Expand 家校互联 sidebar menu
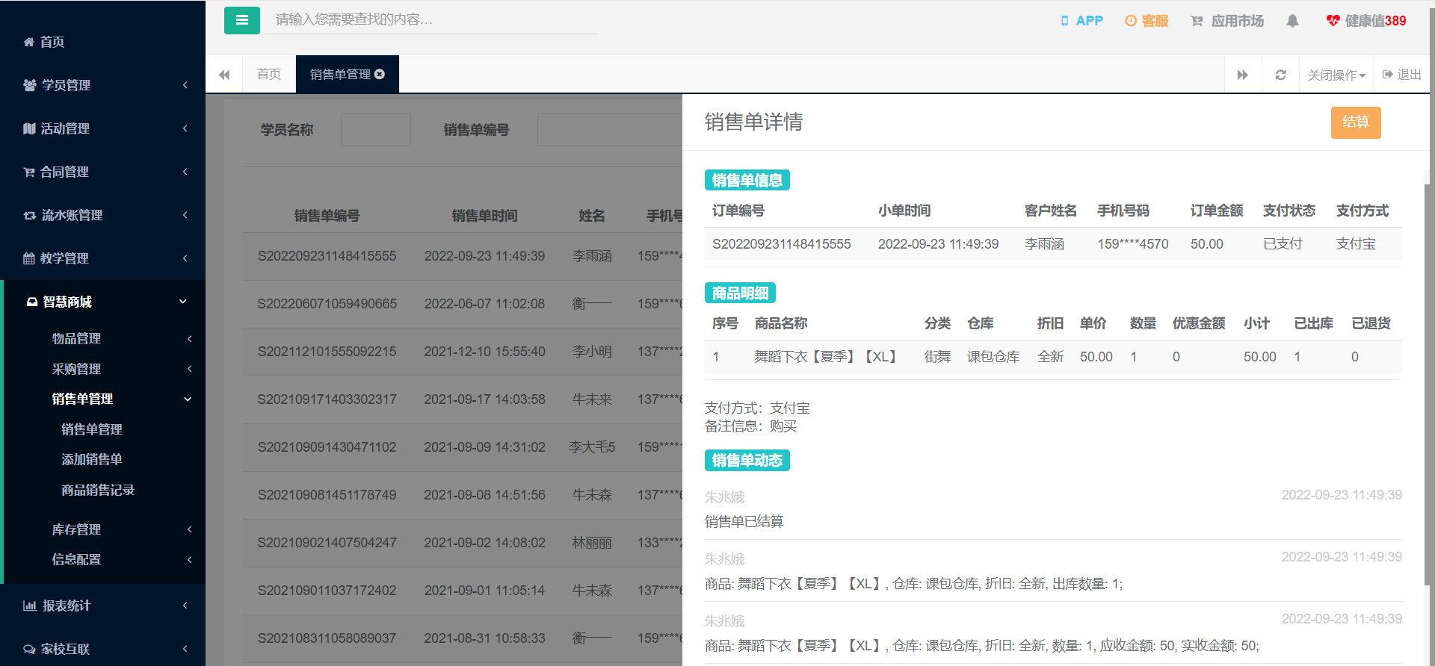 (x=102, y=649)
